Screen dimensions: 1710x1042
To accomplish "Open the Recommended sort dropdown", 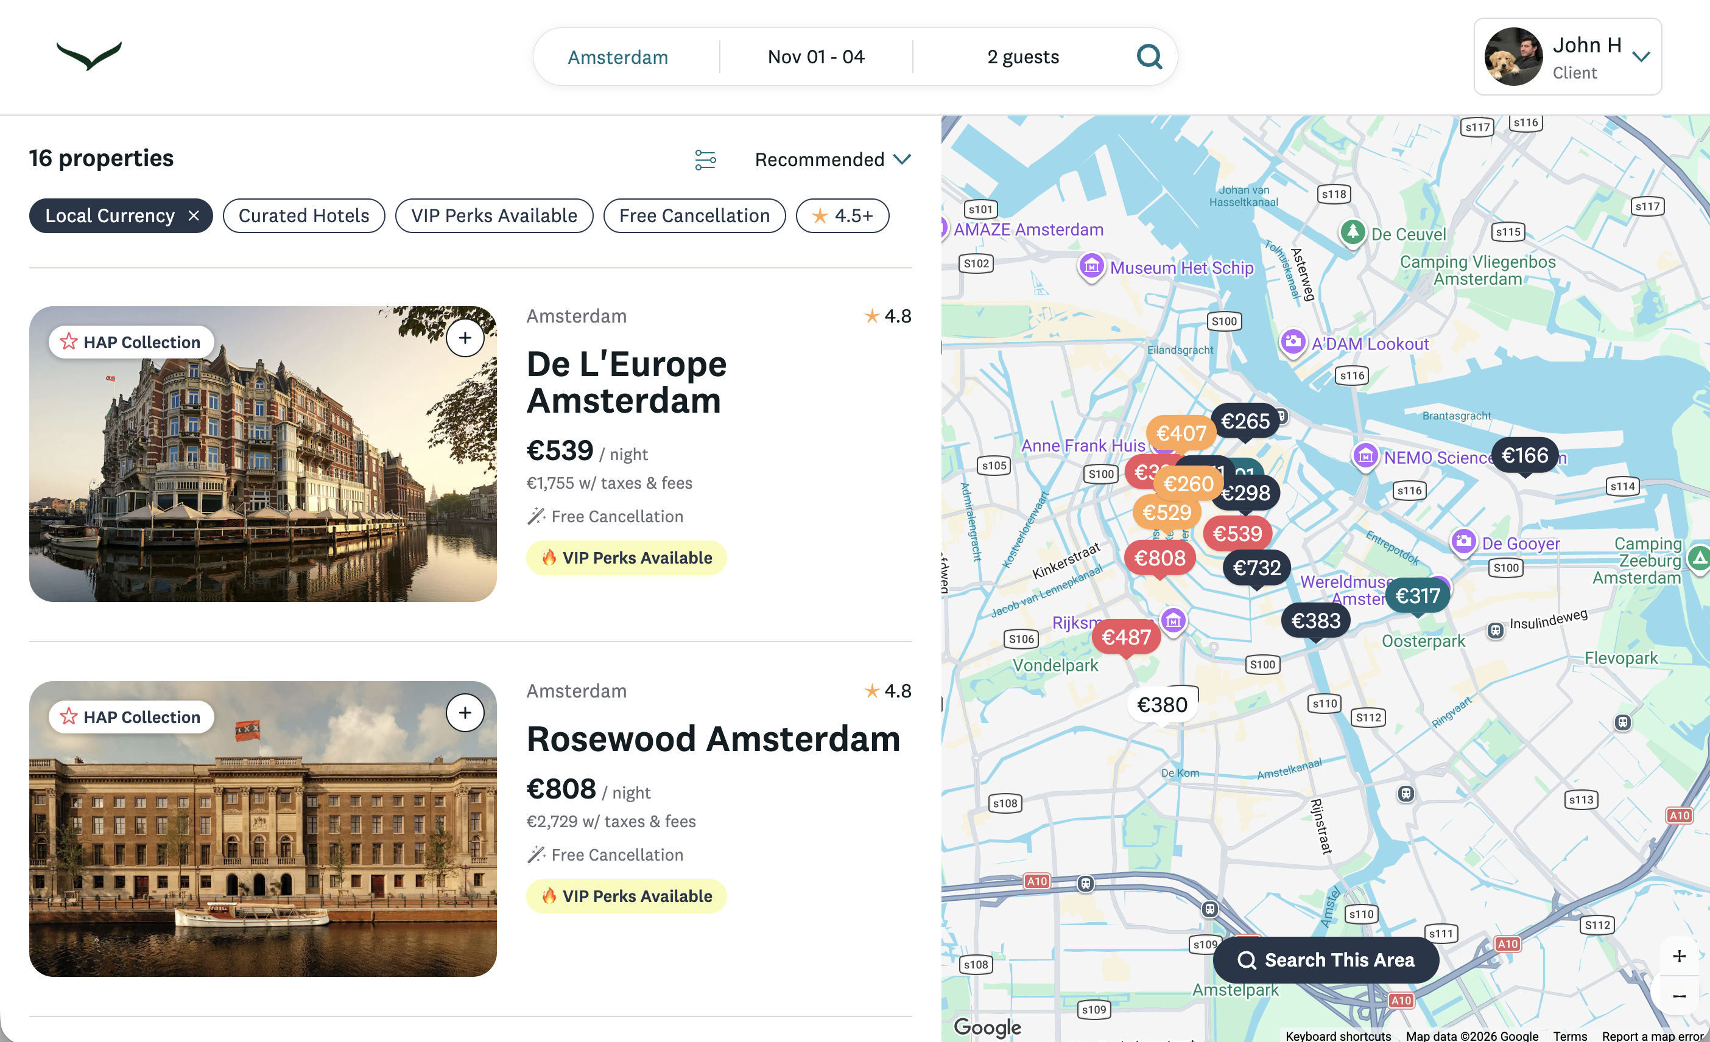I will [x=833, y=159].
